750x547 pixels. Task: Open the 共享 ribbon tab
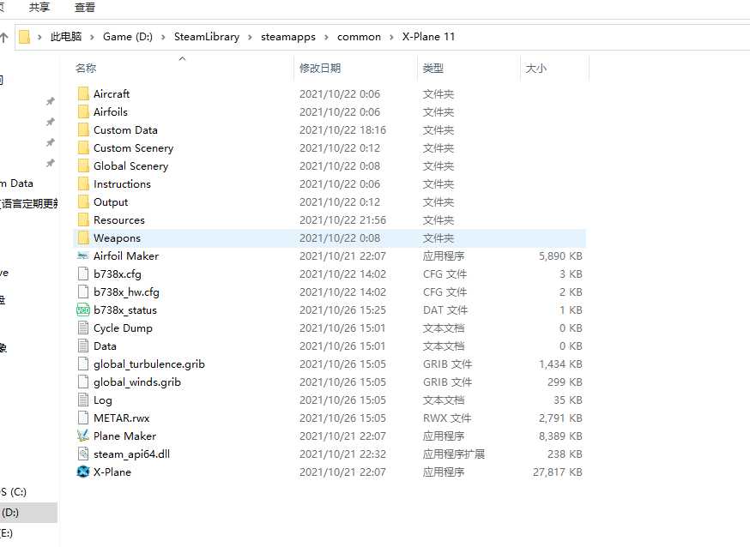[x=39, y=8]
